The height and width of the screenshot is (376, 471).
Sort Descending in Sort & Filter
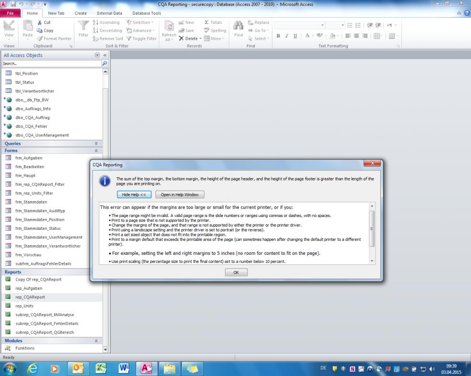(x=107, y=30)
